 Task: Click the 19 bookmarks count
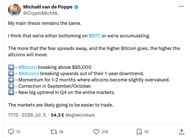click(146, 132)
